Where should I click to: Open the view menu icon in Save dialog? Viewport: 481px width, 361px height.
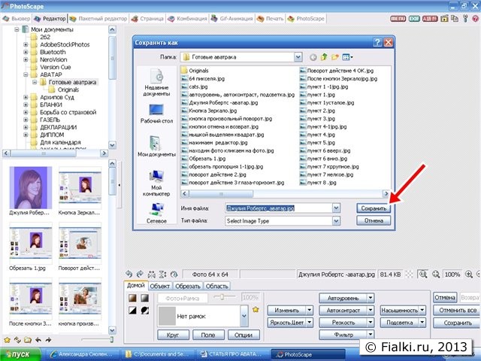pyautogui.click(x=347, y=57)
